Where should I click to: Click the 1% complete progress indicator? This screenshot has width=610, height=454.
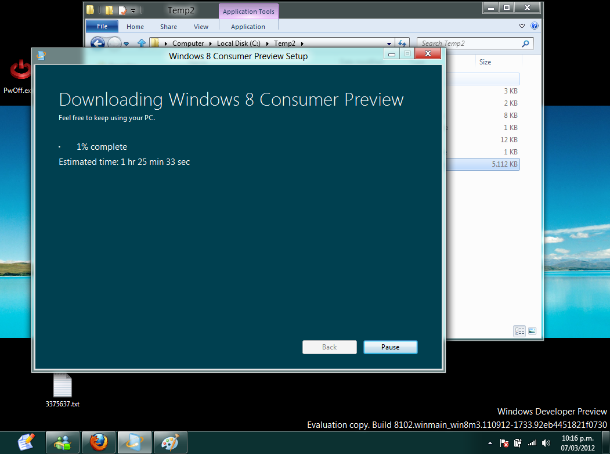click(102, 147)
